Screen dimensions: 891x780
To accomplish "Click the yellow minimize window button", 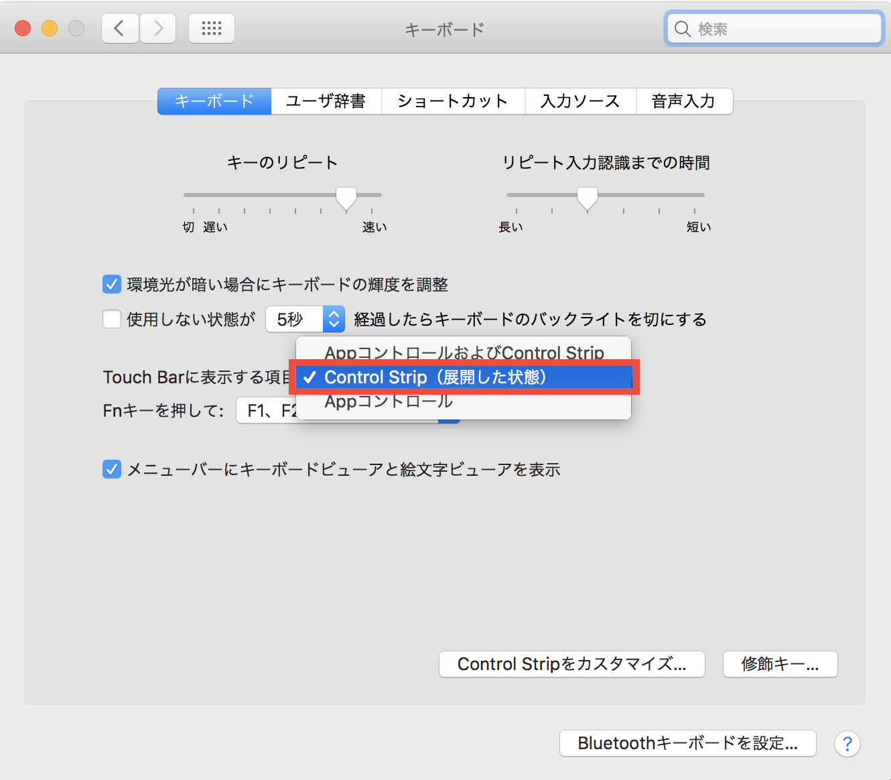I will (x=50, y=28).
